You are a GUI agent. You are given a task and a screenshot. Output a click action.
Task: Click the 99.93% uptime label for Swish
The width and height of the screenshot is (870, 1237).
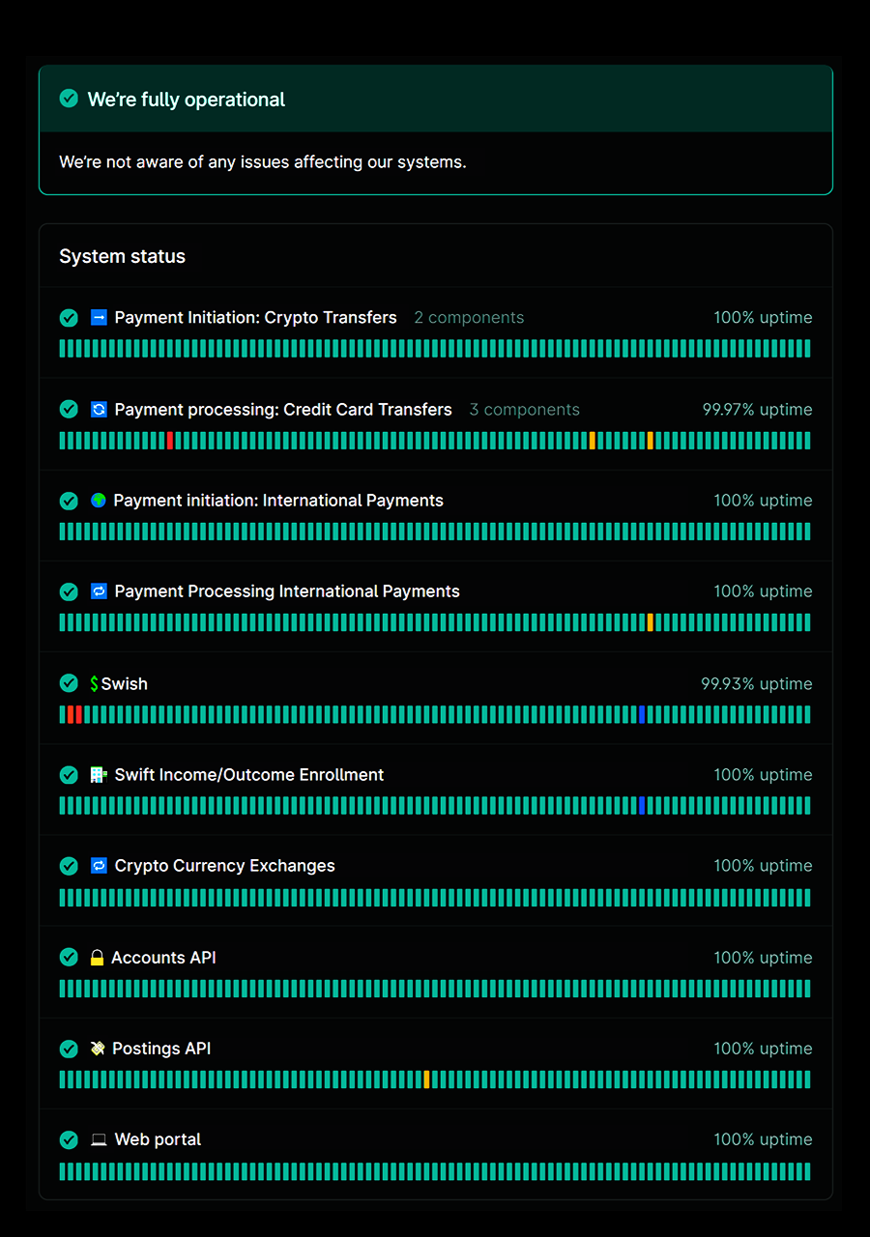(x=756, y=684)
